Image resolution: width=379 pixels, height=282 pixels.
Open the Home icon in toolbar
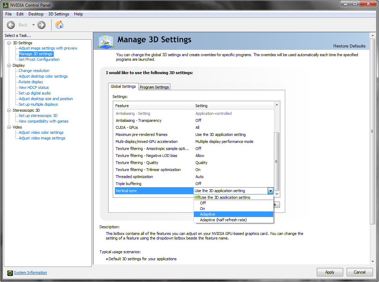[59, 25]
